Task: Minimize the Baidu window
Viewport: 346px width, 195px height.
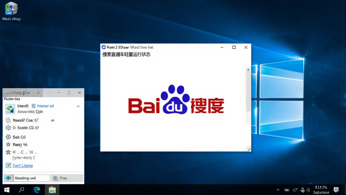Action: [222, 47]
